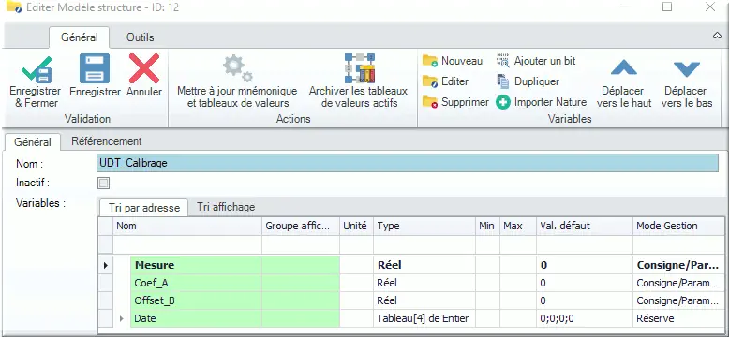The width and height of the screenshot is (729, 337).
Task: Click the Enregistrer floppy disk icon
Action: click(95, 68)
